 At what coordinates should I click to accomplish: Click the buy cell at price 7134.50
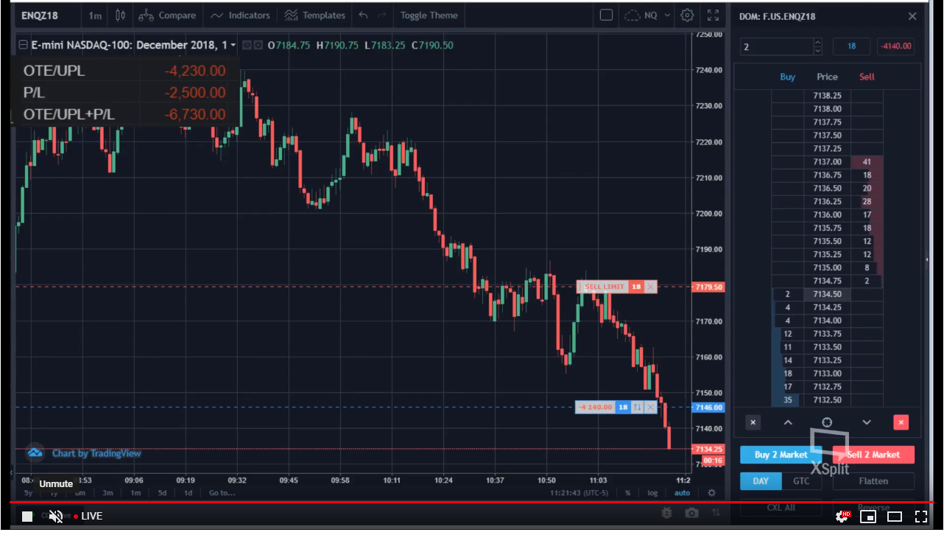pyautogui.click(x=787, y=294)
